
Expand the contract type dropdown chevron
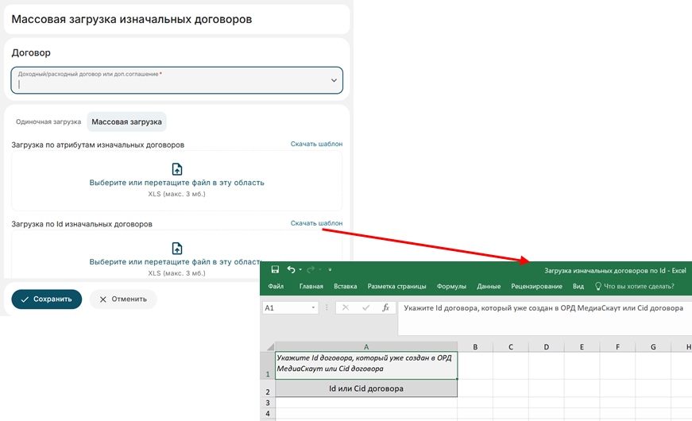(x=334, y=80)
